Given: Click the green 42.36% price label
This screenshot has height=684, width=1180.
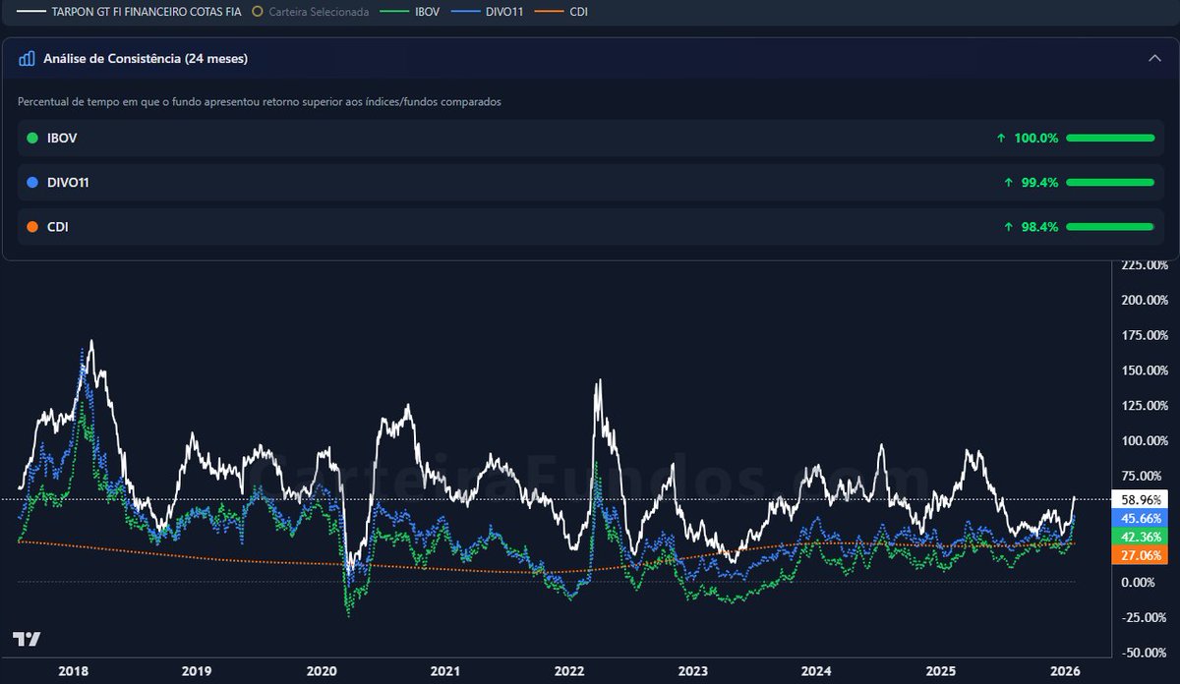Looking at the screenshot, I should click(x=1138, y=537).
